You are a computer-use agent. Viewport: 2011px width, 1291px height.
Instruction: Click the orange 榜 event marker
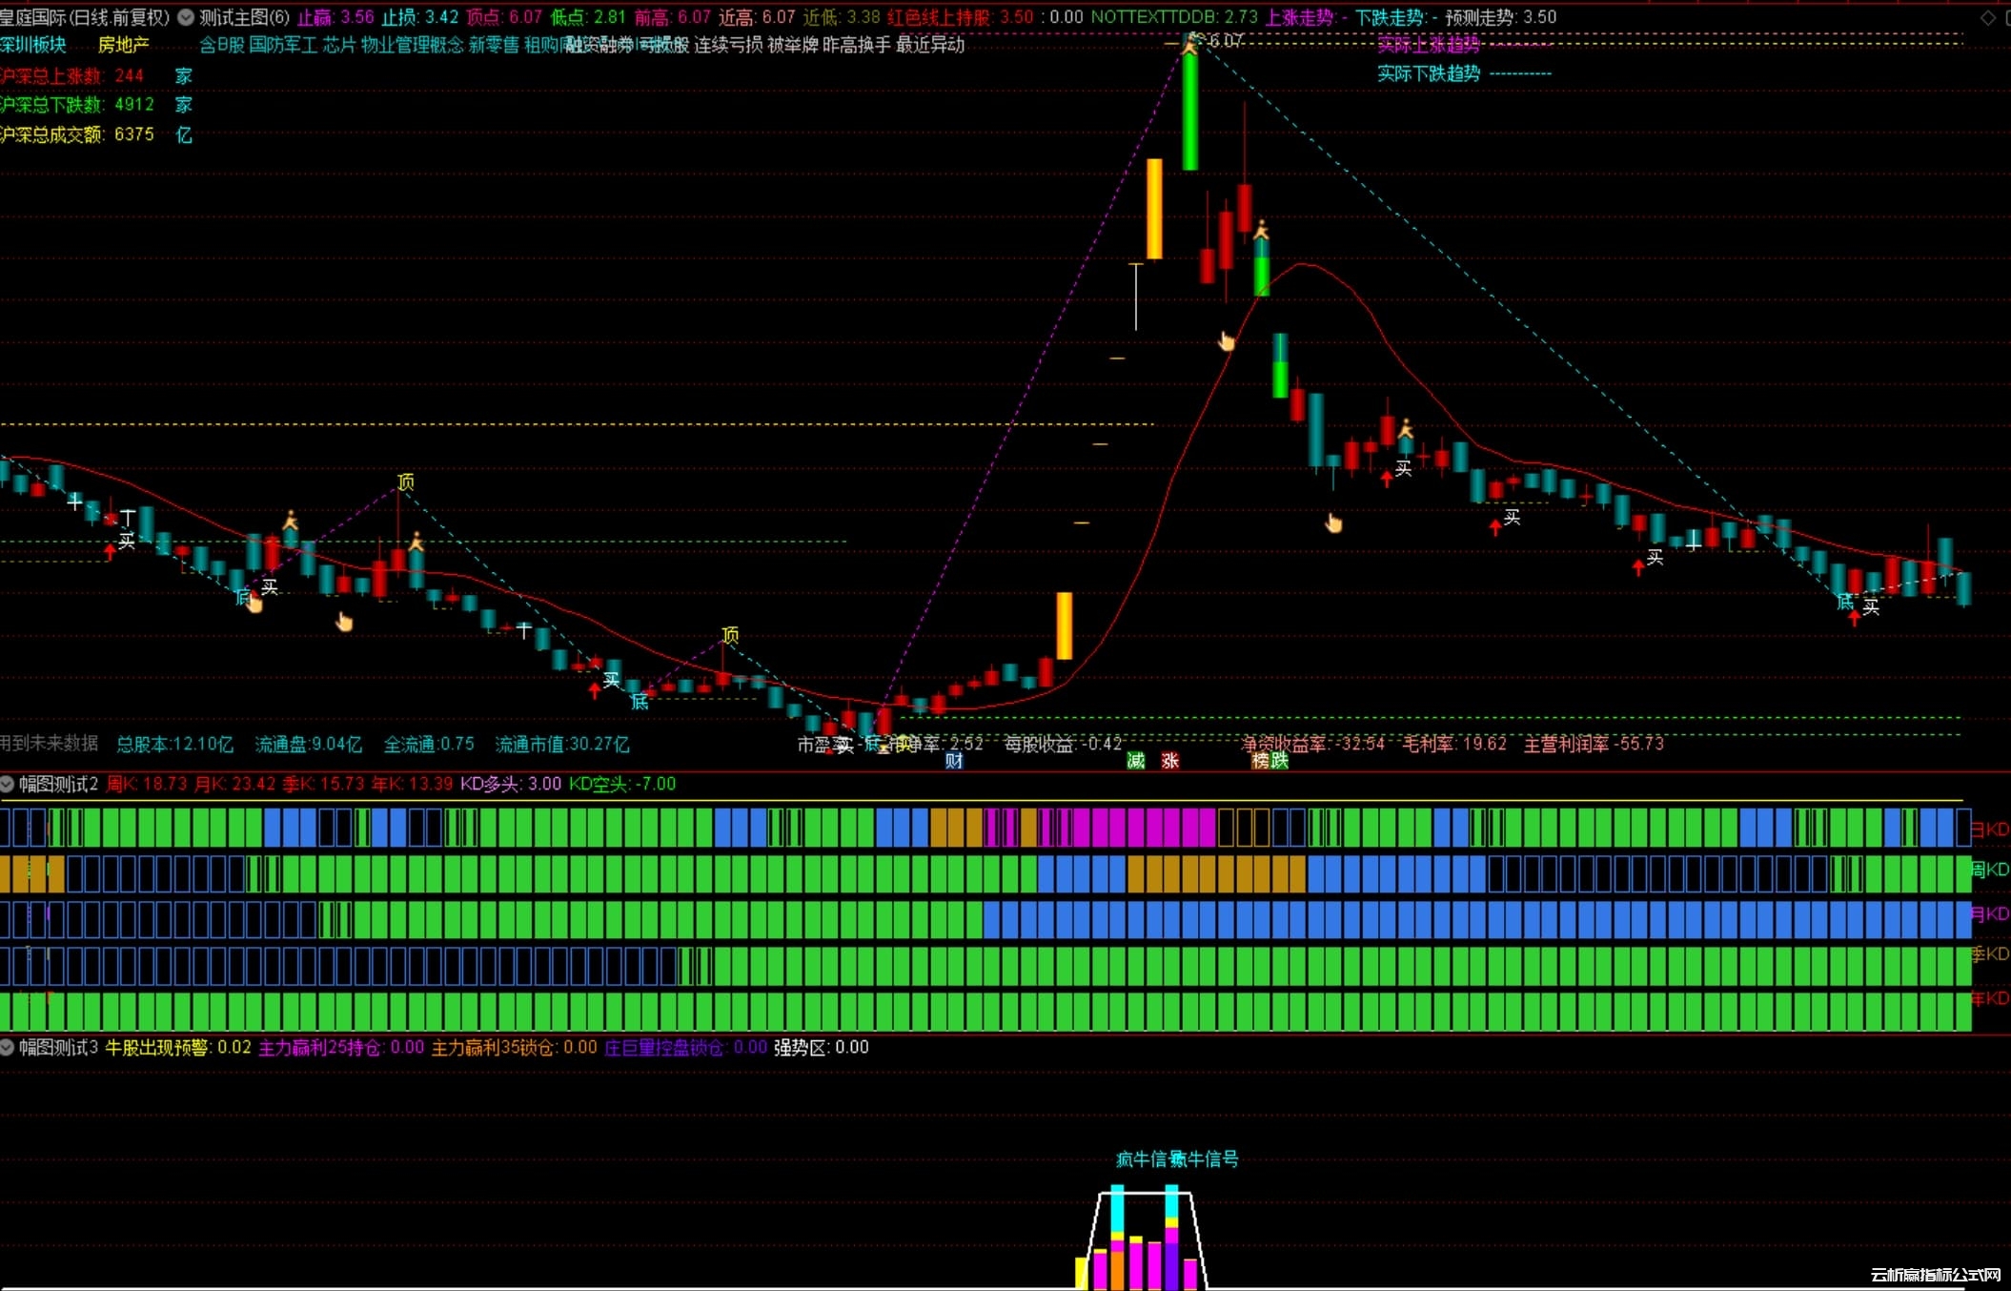pos(1261,760)
